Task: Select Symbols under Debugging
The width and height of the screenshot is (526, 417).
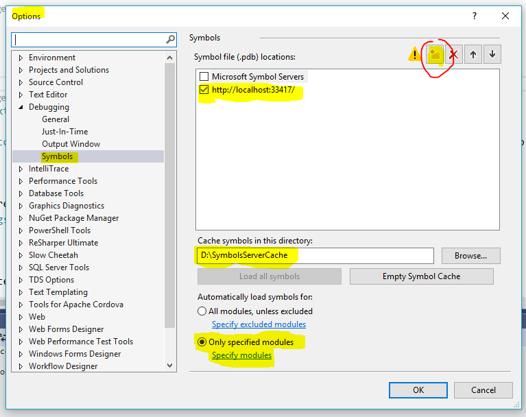Action: pos(57,156)
